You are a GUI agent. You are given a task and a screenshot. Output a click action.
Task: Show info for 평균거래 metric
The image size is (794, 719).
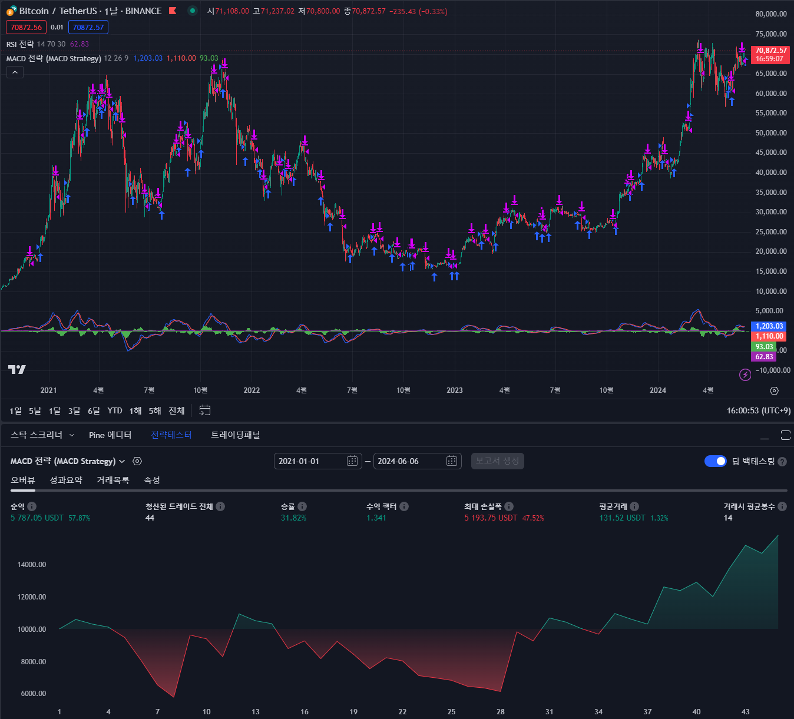click(634, 506)
